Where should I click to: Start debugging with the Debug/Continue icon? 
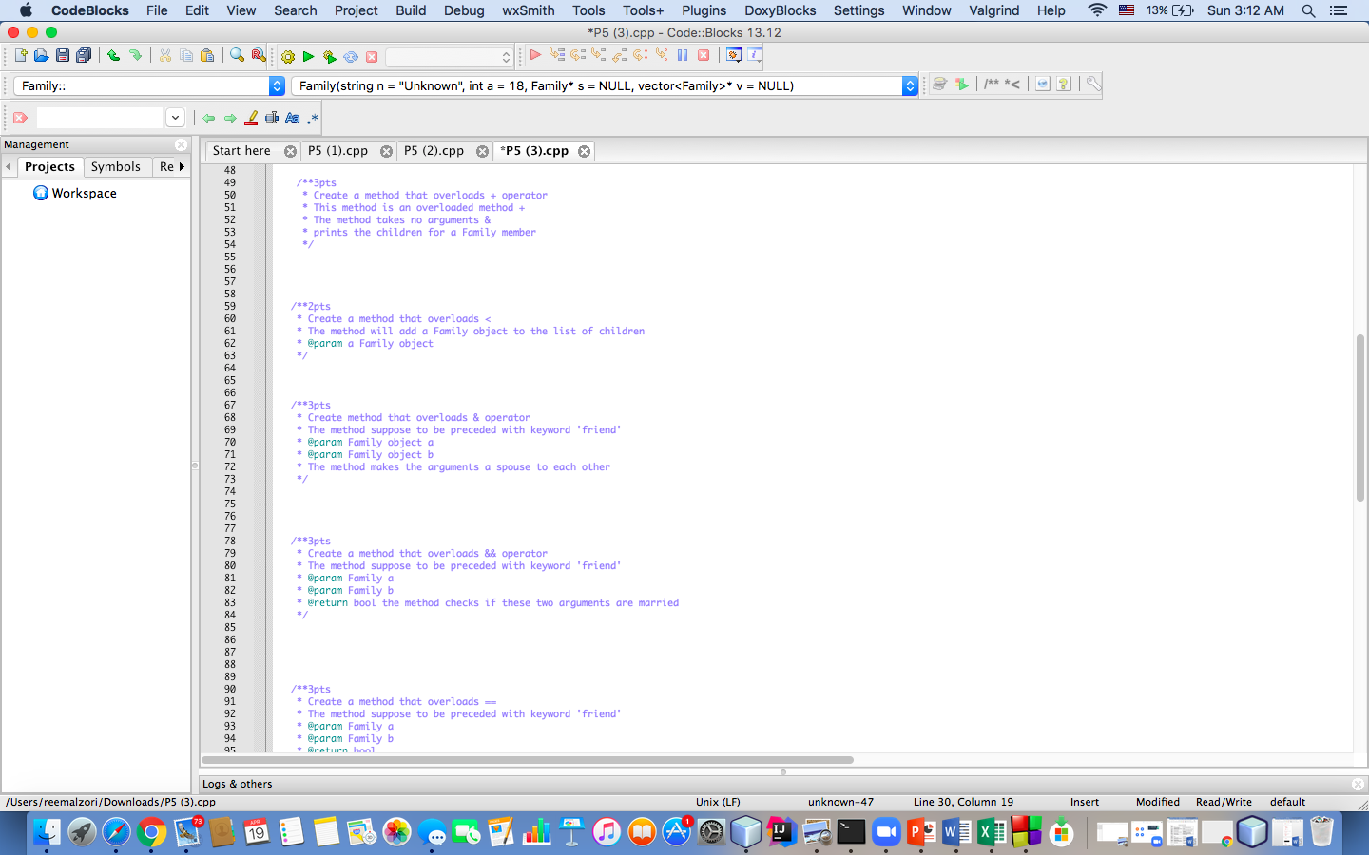[x=535, y=55]
